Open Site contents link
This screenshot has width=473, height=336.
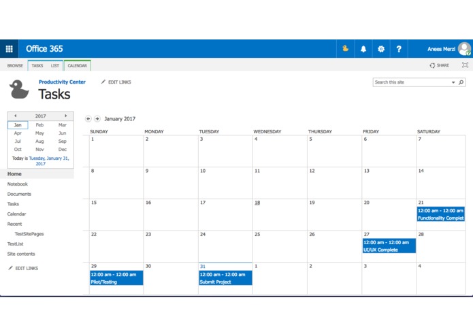click(x=21, y=254)
